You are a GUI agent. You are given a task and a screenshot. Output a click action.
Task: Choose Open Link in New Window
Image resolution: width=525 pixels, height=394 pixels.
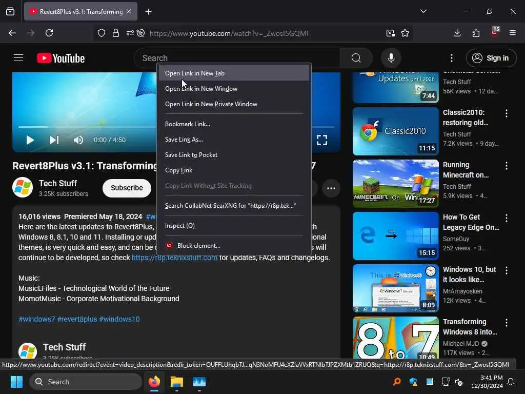pos(234,88)
